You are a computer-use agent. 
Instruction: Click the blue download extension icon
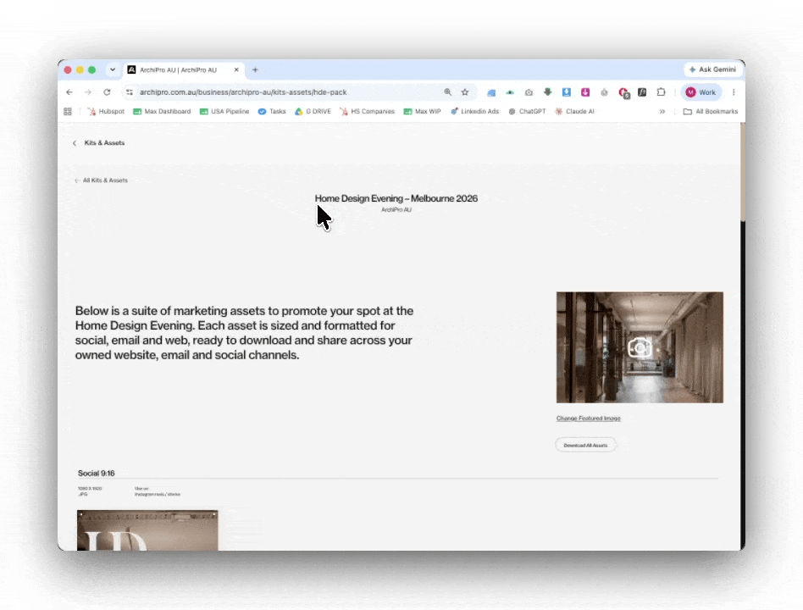(567, 92)
